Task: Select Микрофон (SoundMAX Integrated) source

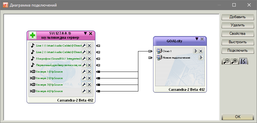Action: [x=59, y=59]
